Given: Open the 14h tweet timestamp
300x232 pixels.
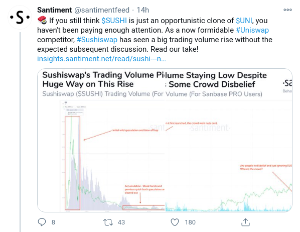Looking at the screenshot, I should (143, 10).
